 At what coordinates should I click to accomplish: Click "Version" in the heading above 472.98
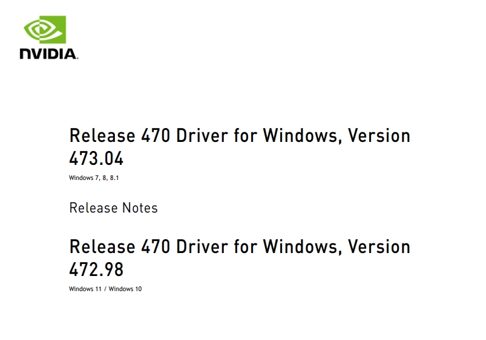point(379,246)
